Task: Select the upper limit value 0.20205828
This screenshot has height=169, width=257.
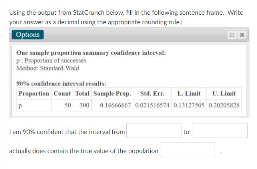Action: pyautogui.click(x=224, y=105)
